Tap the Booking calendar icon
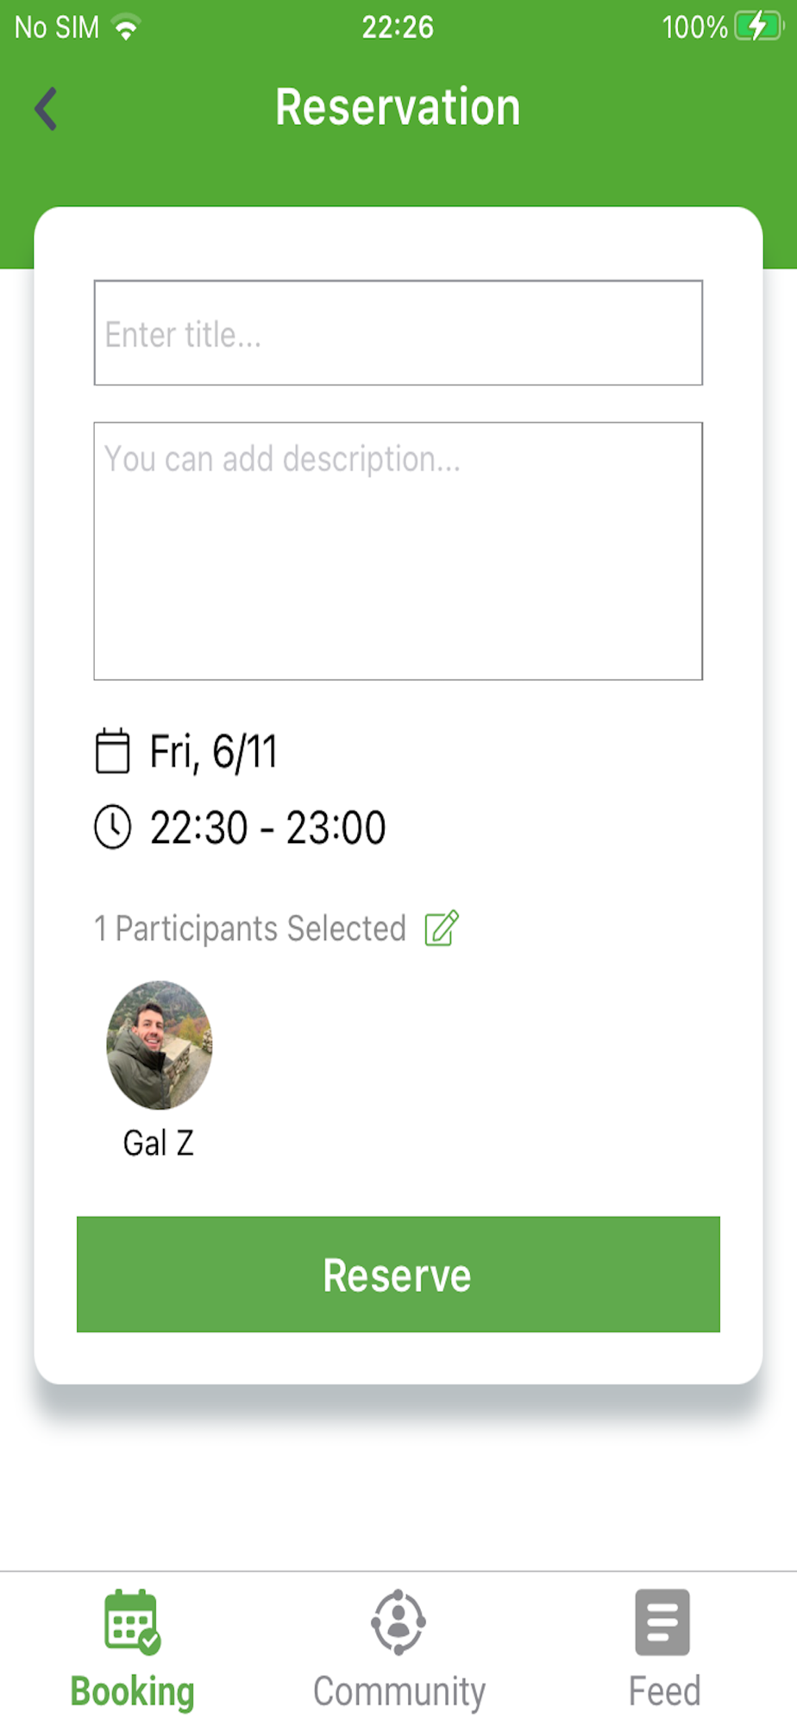Viewport: 797px width, 1726px height. tap(132, 1622)
